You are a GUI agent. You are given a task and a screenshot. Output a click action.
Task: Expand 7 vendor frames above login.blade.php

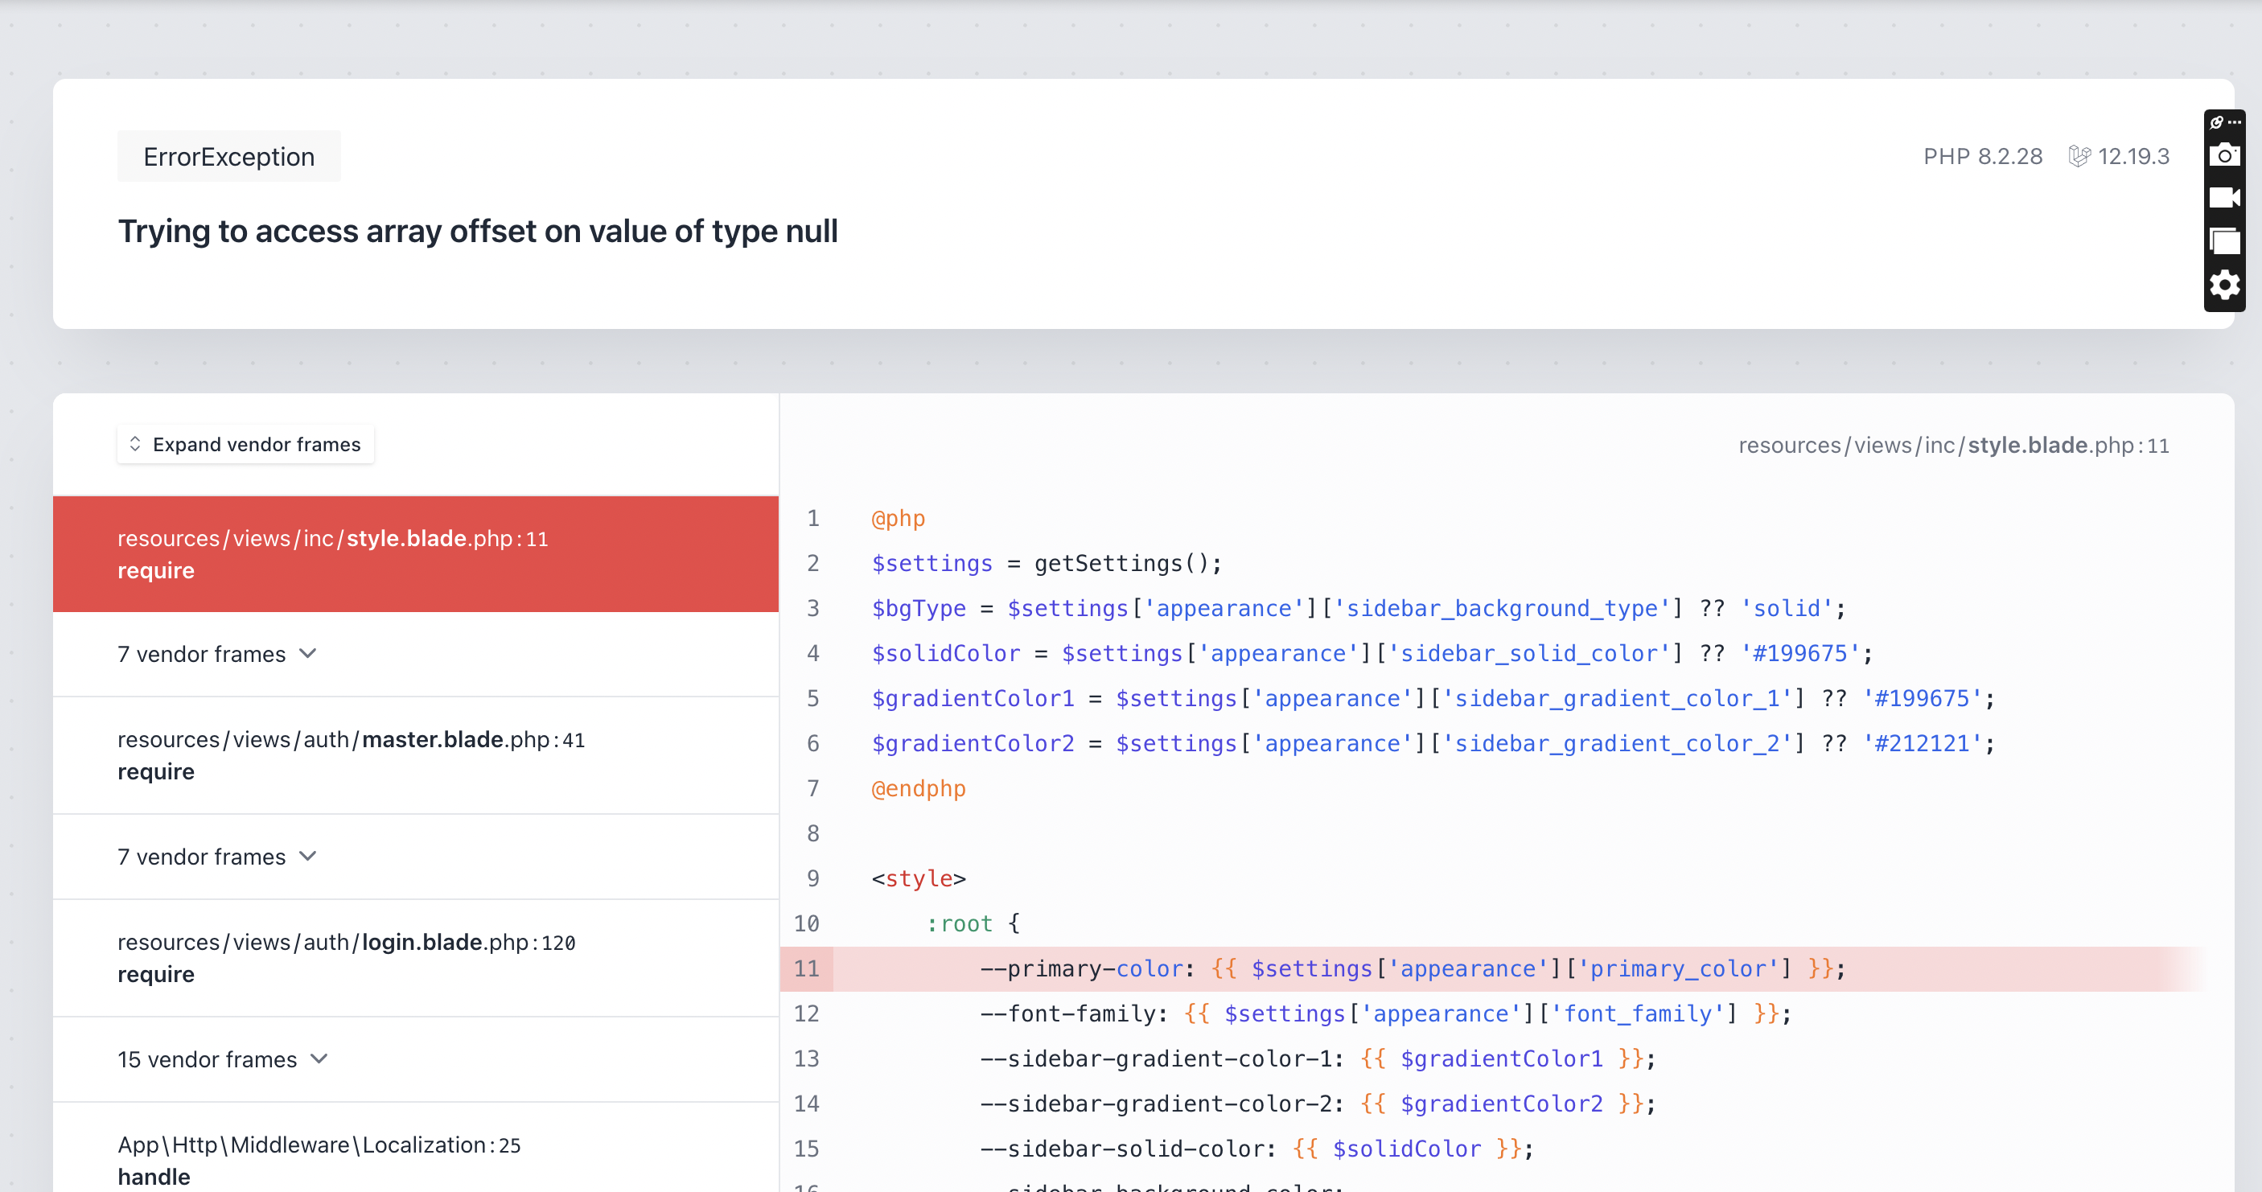tap(217, 857)
